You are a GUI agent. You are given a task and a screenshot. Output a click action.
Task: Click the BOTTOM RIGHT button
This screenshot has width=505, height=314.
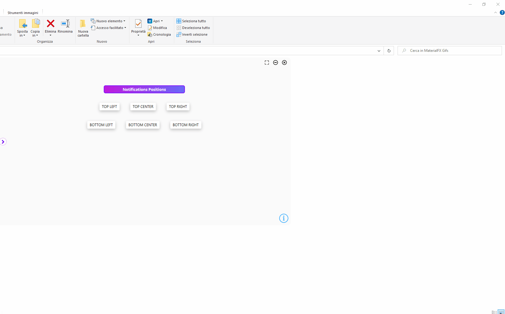[x=186, y=125]
